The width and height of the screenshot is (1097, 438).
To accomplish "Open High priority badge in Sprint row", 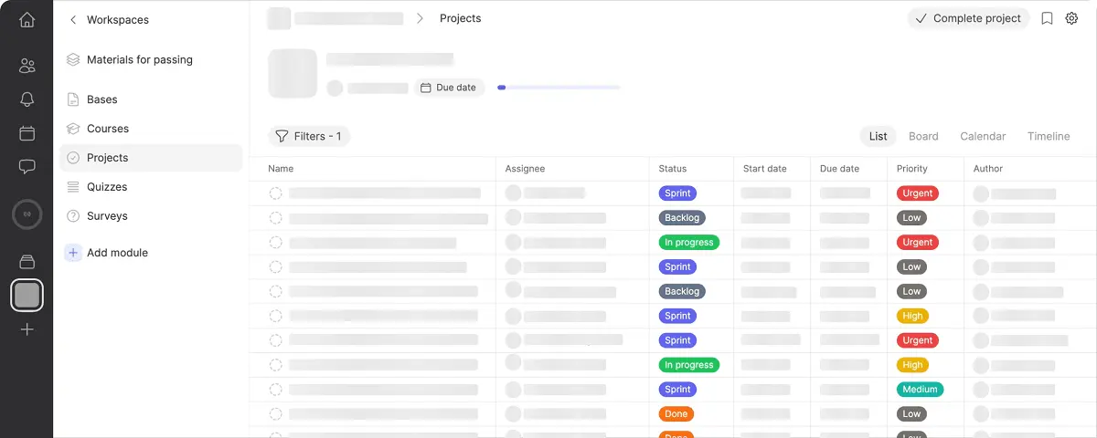I will pyautogui.click(x=912, y=316).
